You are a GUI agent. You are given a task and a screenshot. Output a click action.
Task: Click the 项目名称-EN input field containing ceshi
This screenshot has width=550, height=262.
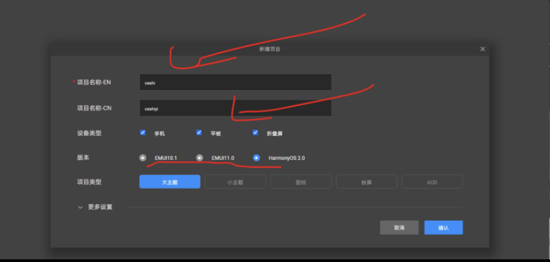pyautogui.click(x=235, y=82)
